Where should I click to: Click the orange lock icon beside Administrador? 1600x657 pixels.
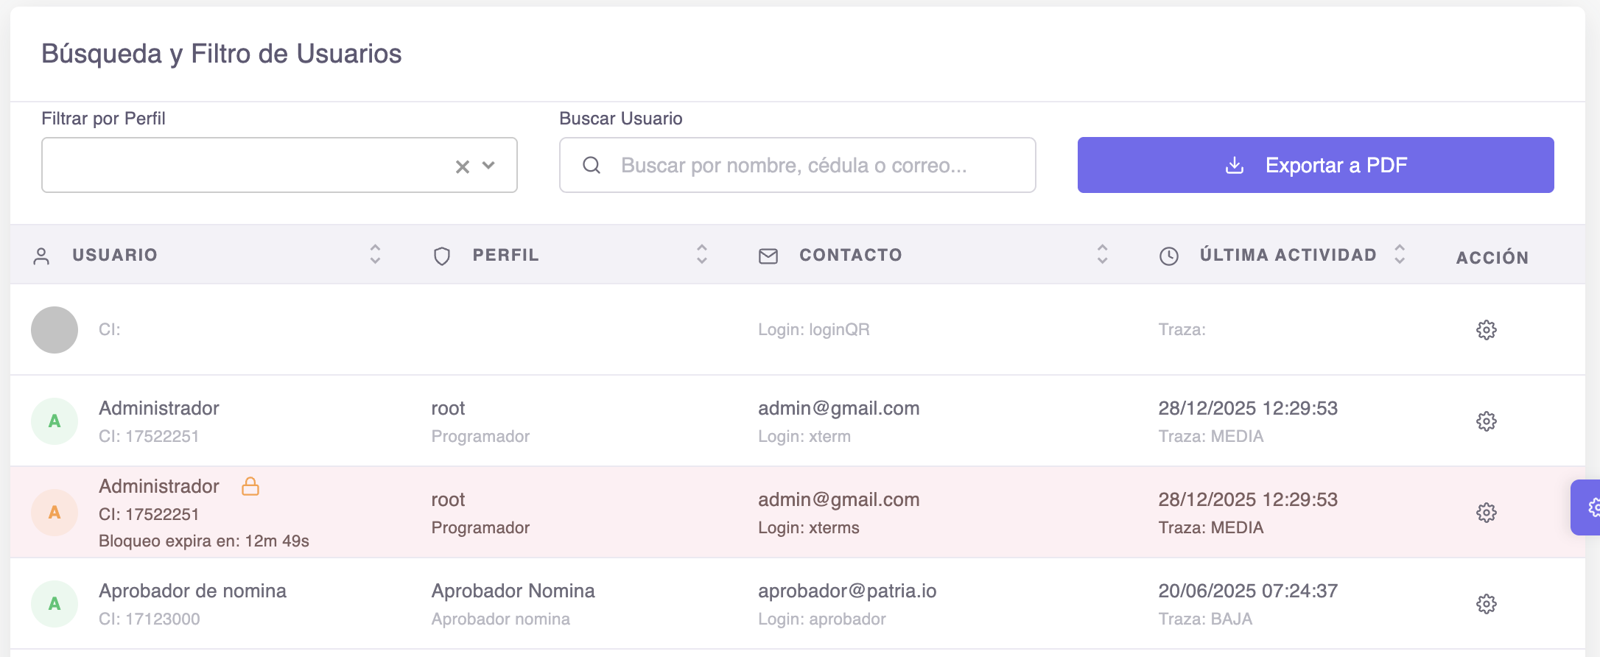click(x=250, y=486)
